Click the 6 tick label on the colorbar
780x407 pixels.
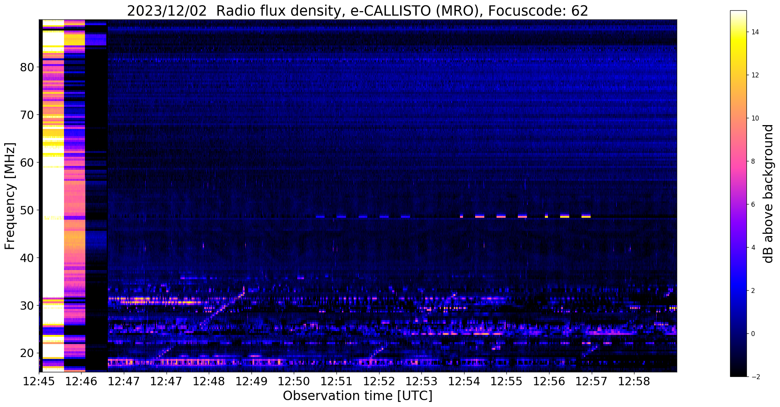(x=753, y=204)
